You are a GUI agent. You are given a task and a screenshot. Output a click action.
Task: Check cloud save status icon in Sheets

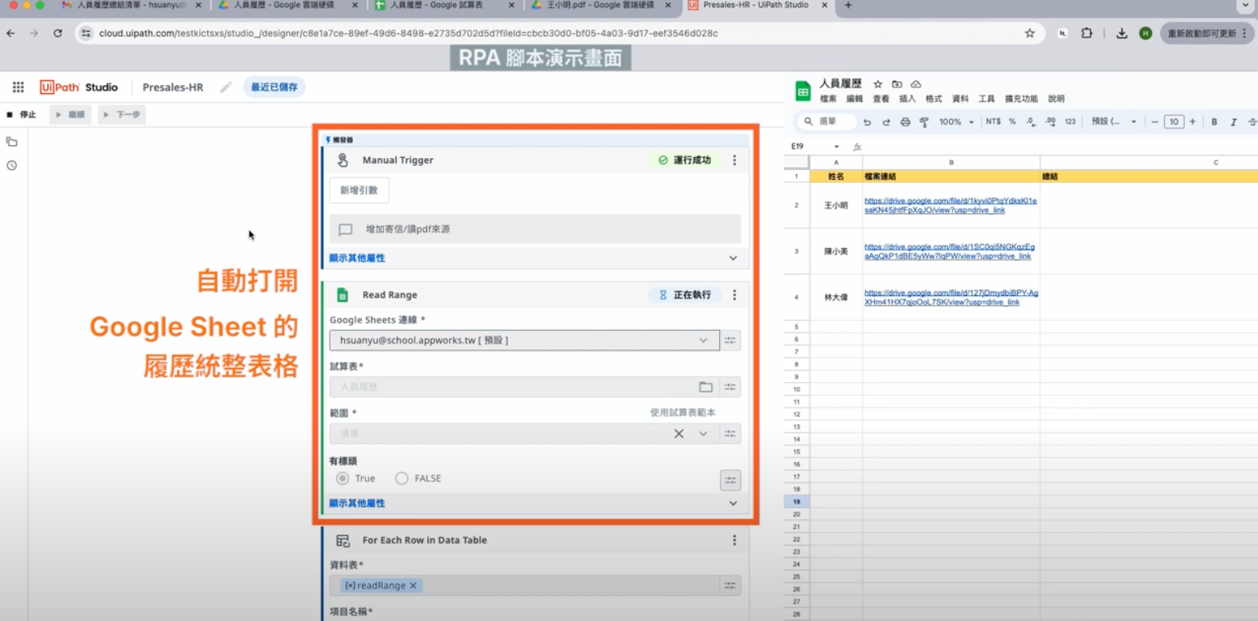916,84
